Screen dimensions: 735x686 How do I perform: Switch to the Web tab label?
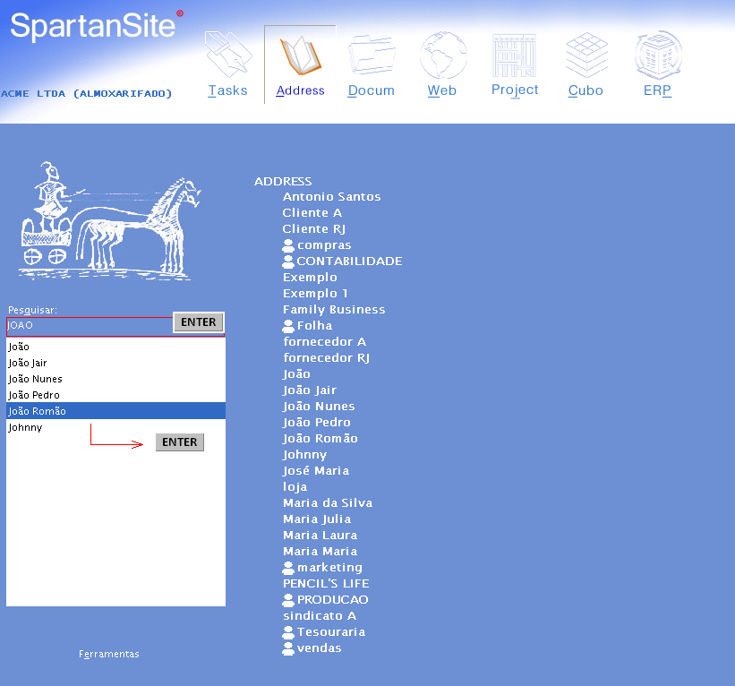coord(441,90)
